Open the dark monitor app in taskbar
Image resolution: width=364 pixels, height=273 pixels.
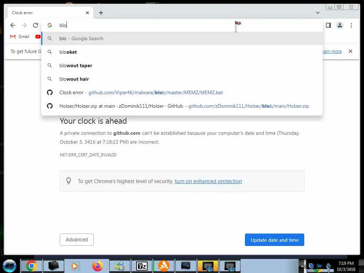point(186,266)
